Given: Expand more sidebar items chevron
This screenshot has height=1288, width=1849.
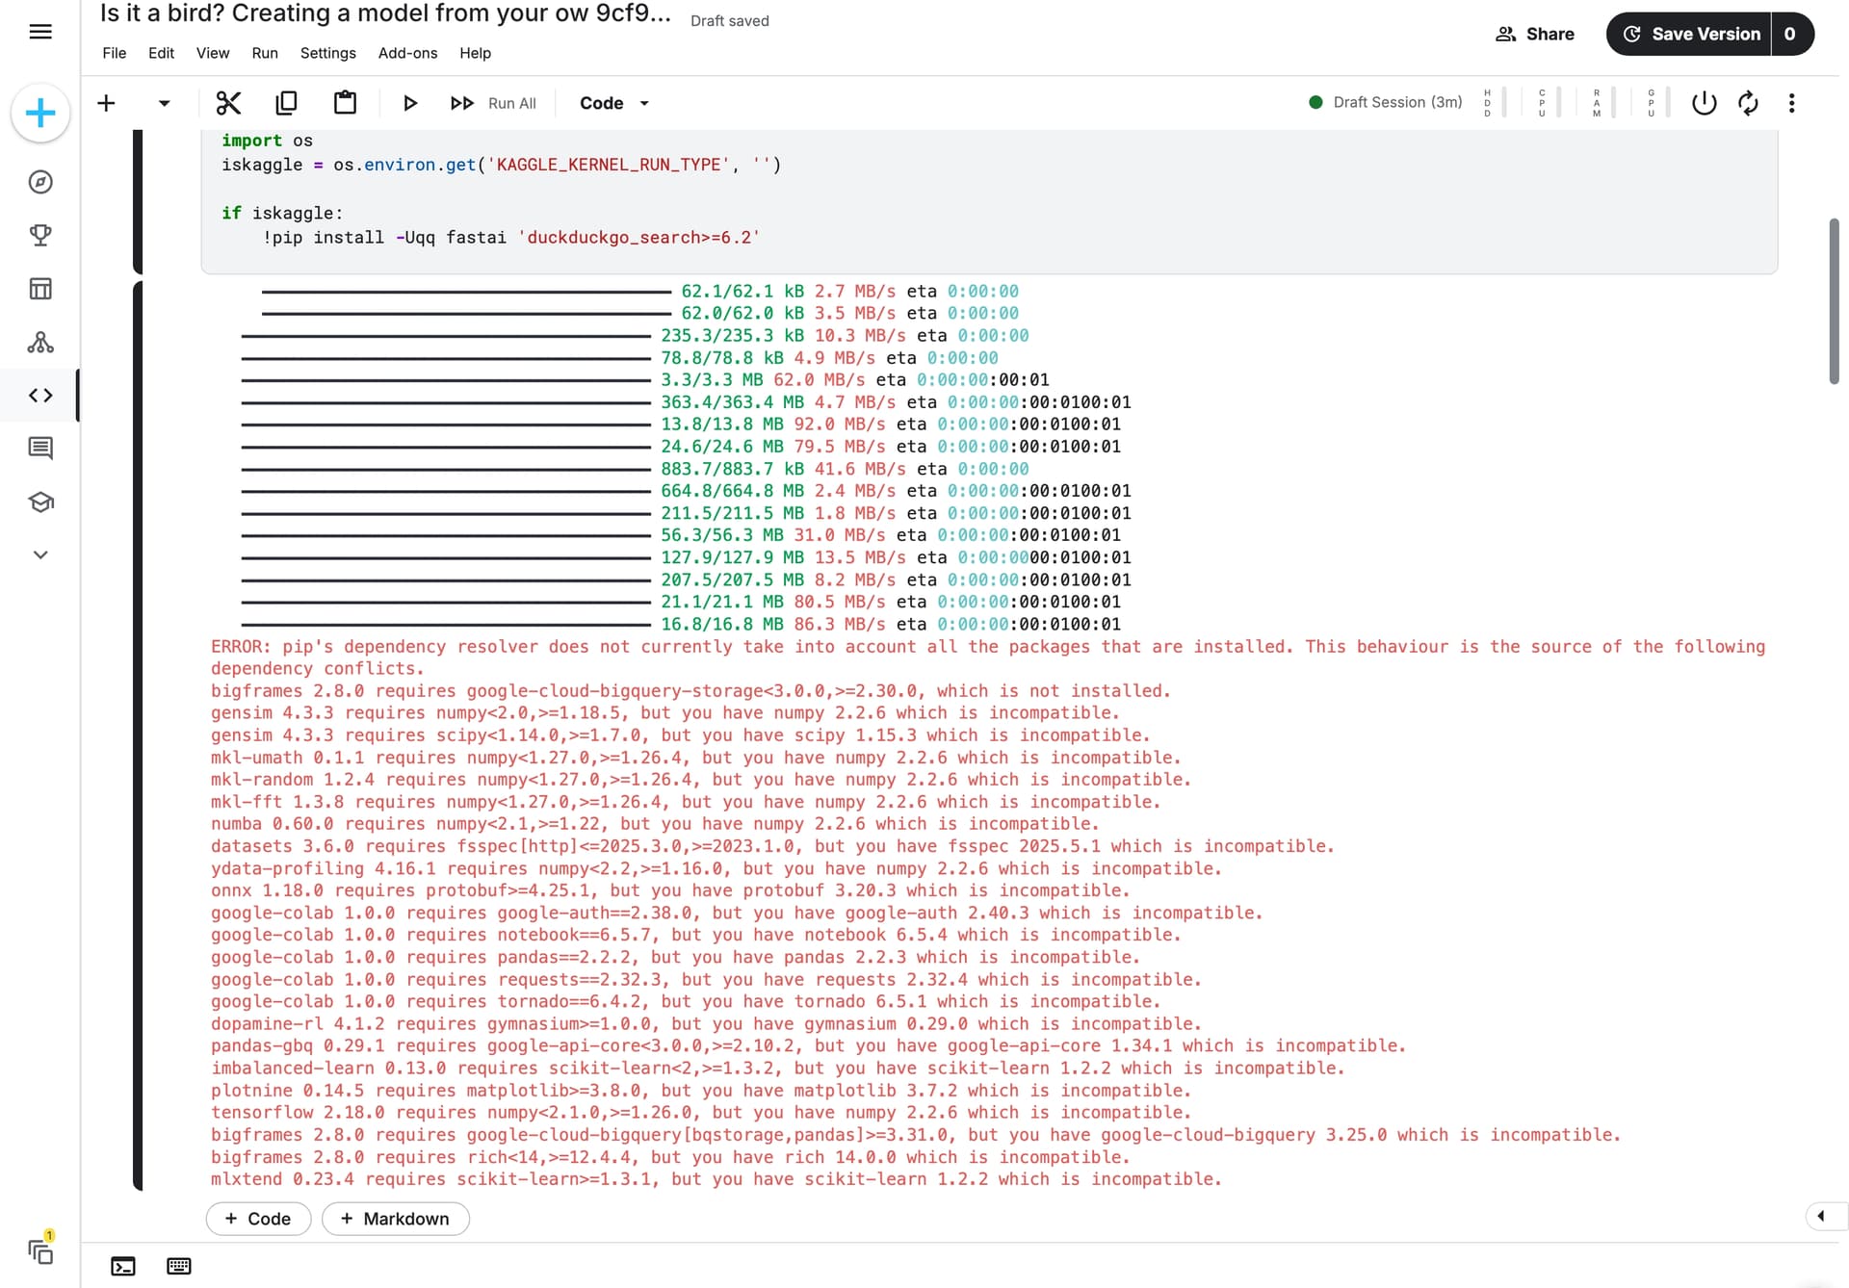Looking at the screenshot, I should pos(40,554).
